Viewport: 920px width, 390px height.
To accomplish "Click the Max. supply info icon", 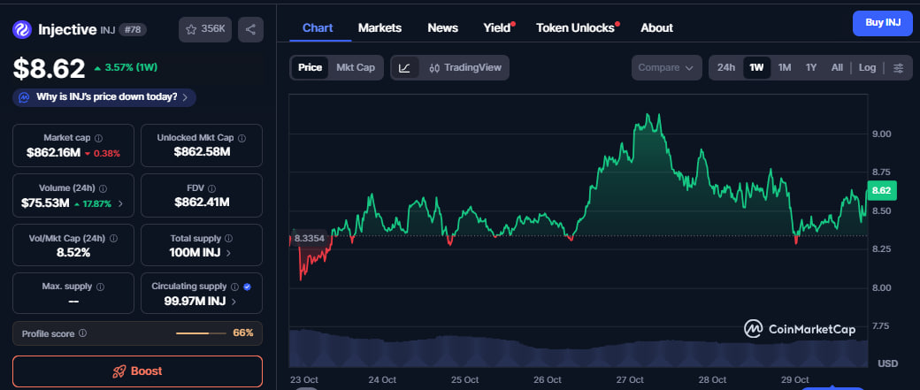I will (x=98, y=287).
